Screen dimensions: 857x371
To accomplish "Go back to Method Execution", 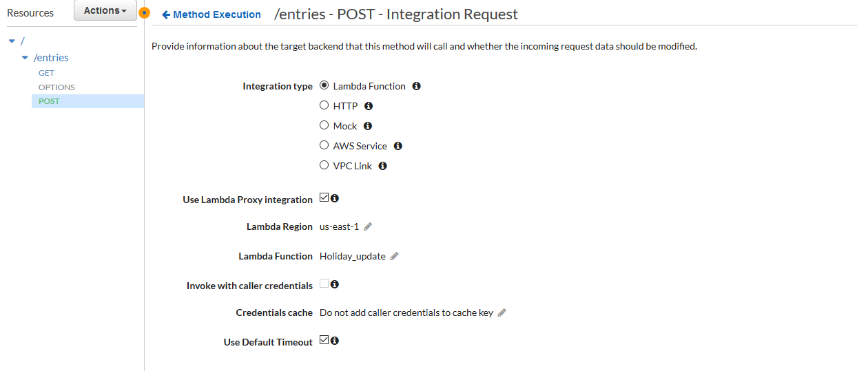I will pyautogui.click(x=211, y=14).
